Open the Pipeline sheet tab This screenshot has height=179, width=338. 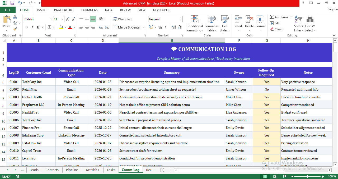coord(72,170)
